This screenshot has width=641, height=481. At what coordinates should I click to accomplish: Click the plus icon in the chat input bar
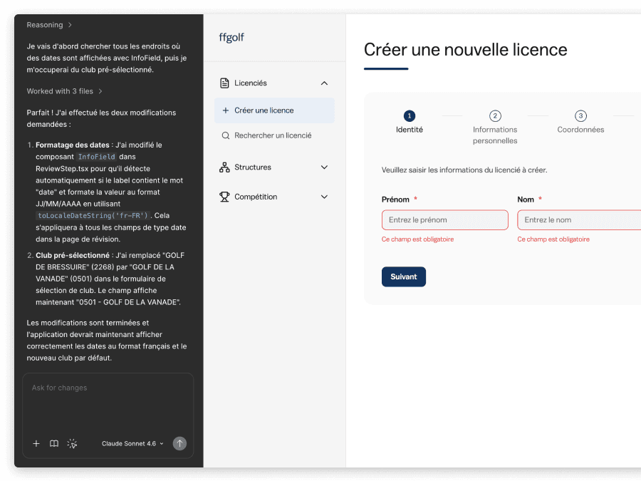pos(36,443)
